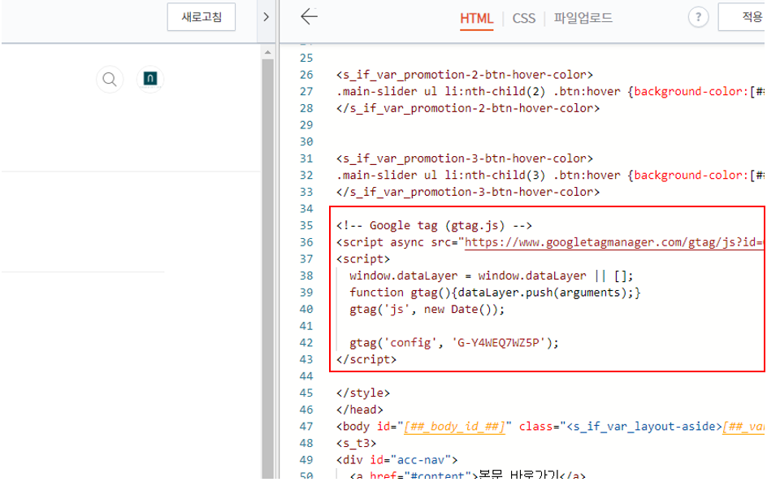Screen dimensions: 767x482
Task: Click function gtag() code on line 39
Action: tap(495, 292)
